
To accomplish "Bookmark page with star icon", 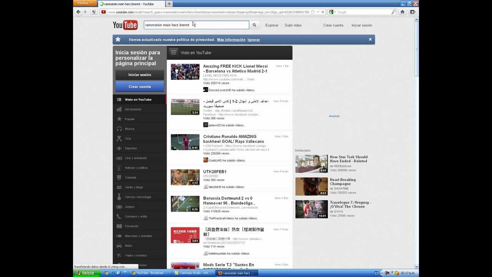I will point(313,12).
